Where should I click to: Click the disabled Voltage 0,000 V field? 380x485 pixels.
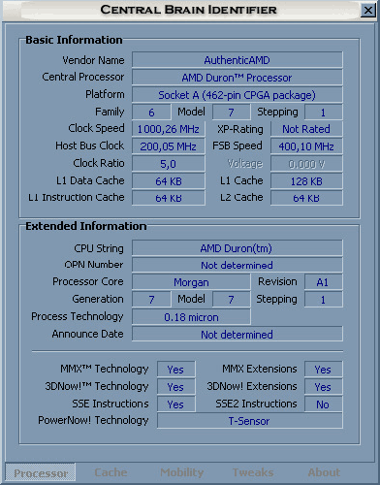pos(306,164)
